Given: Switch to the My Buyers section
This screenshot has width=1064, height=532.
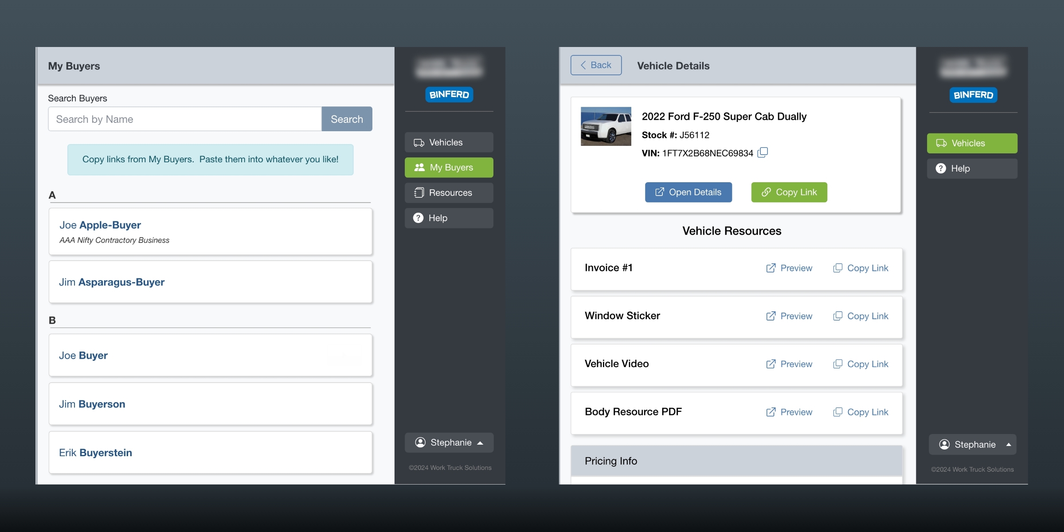Looking at the screenshot, I should (x=449, y=168).
